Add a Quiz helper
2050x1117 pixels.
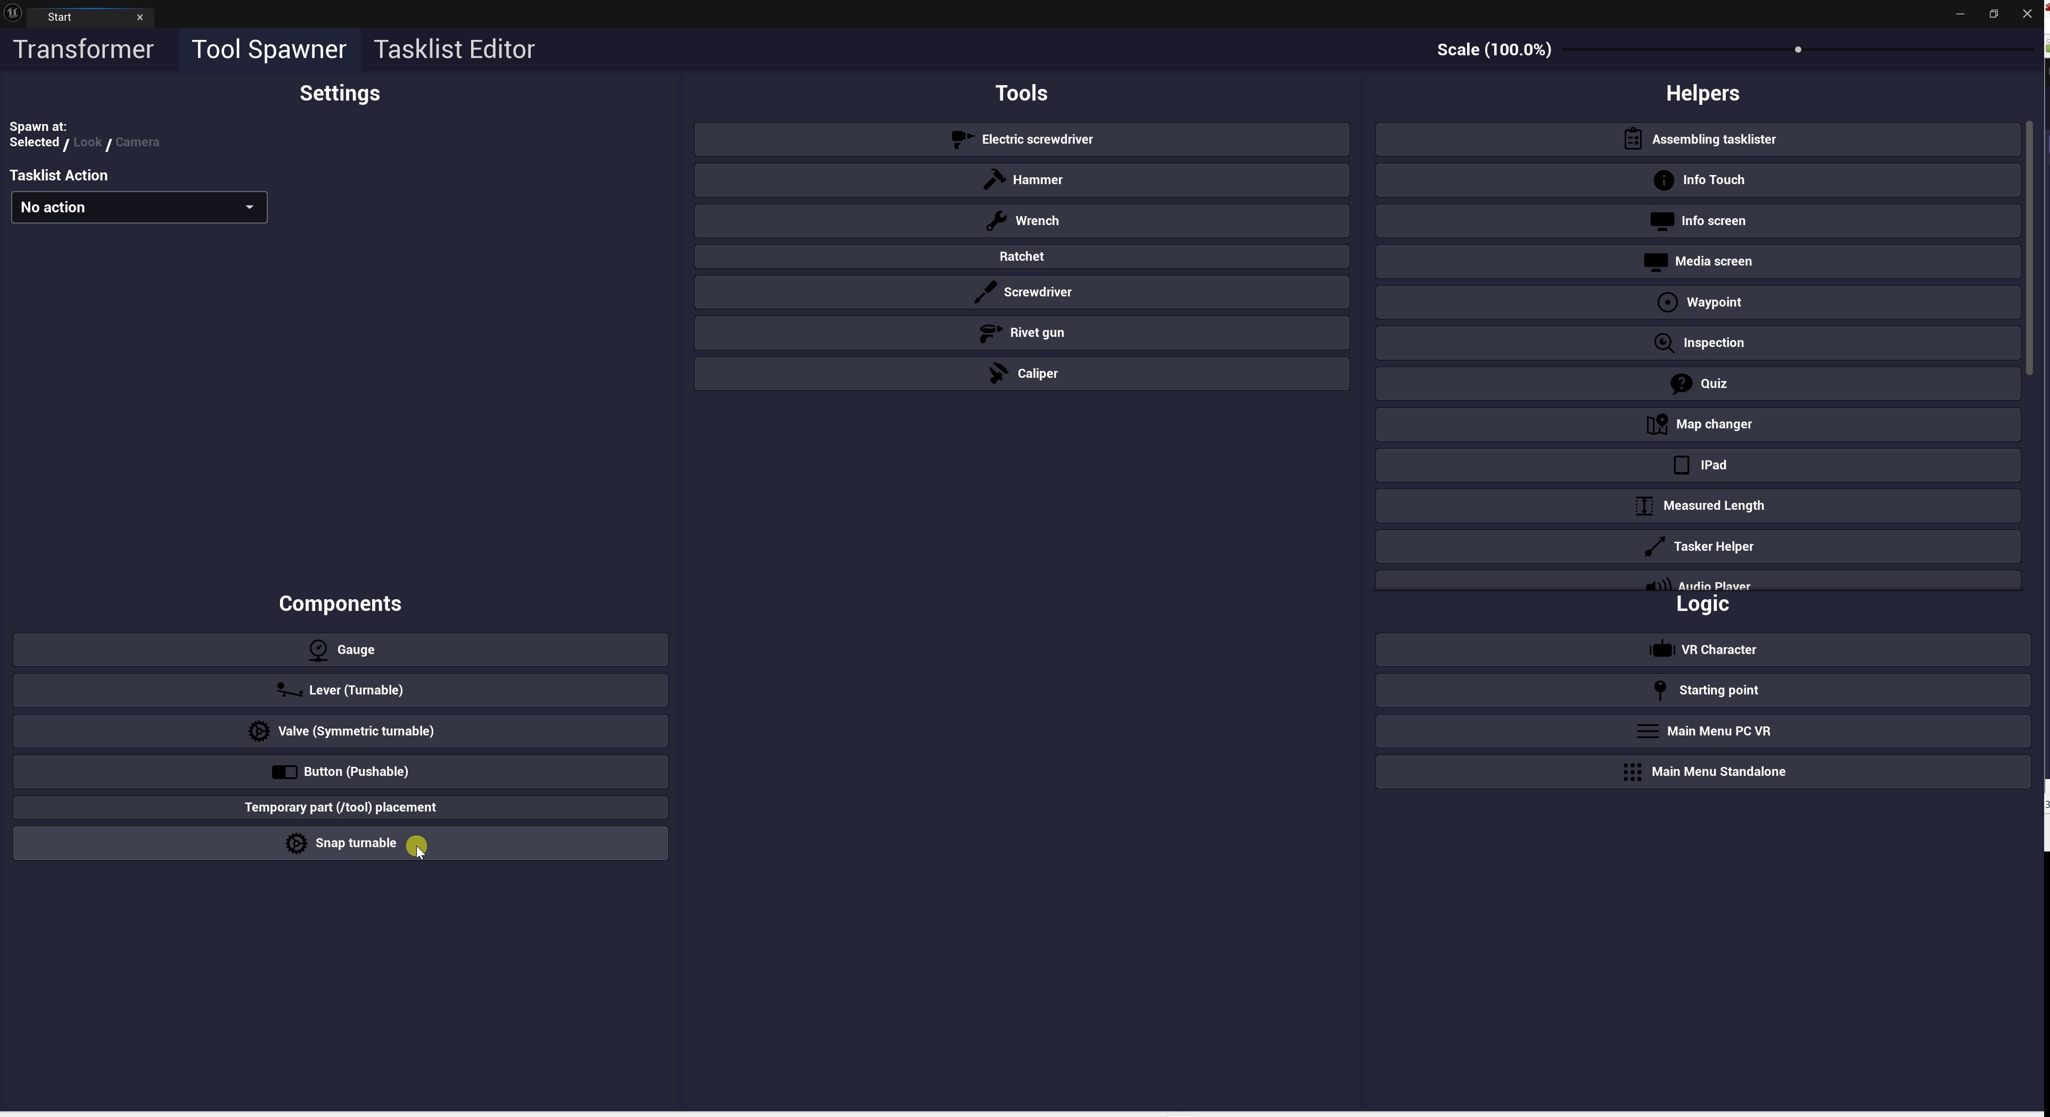[x=1698, y=384]
